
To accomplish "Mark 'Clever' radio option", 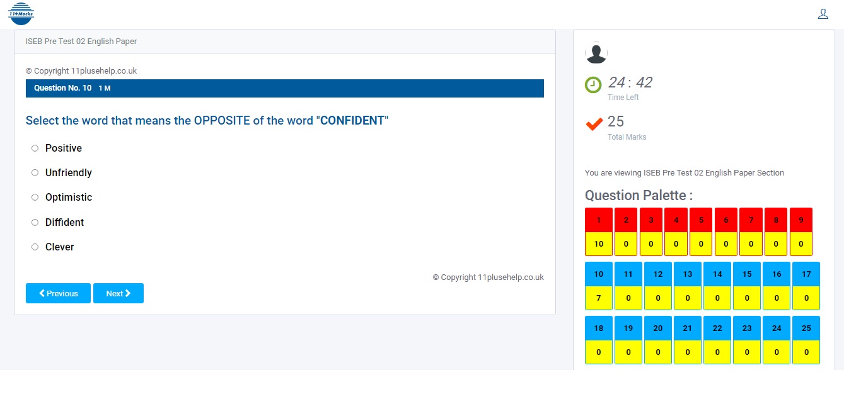I will click(x=35, y=247).
